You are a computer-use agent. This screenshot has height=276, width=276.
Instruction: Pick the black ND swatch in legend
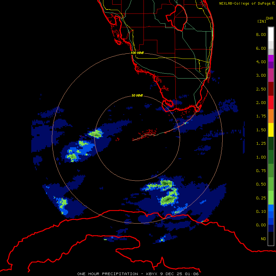[x=271, y=239]
